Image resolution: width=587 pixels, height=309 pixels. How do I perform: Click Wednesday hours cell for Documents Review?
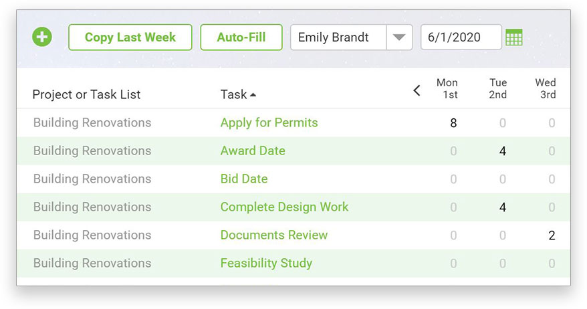coord(552,235)
